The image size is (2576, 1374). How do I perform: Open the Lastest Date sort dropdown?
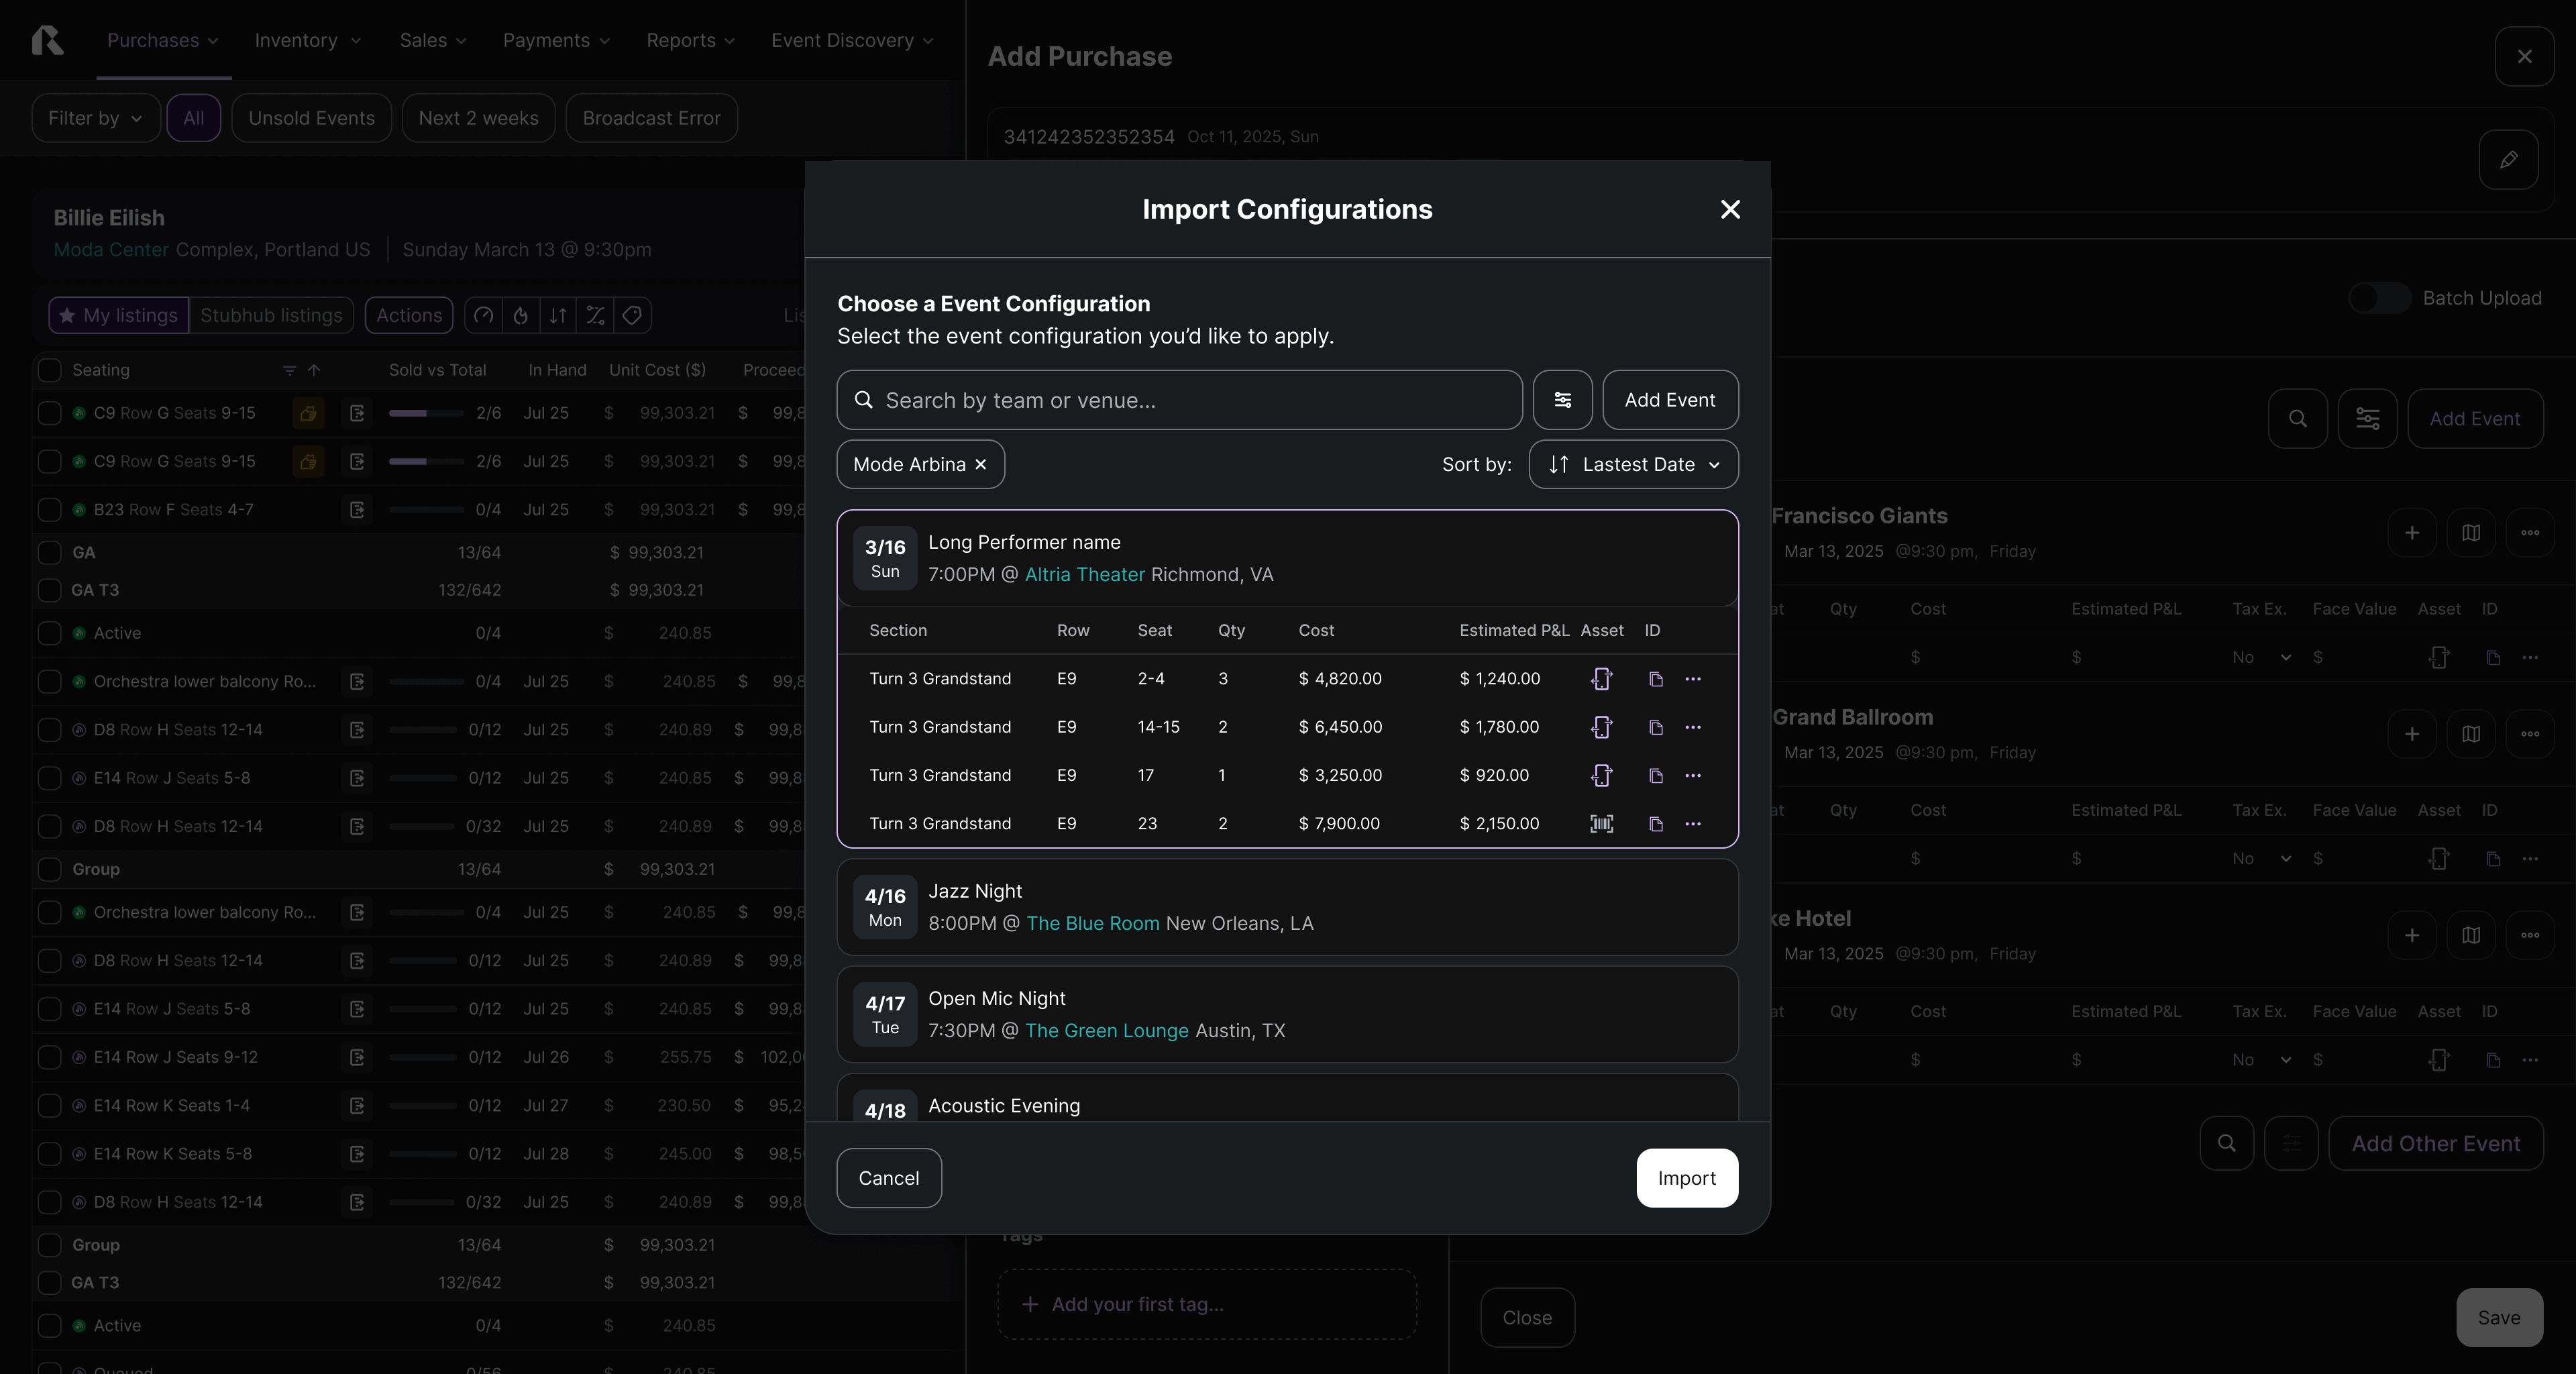pyautogui.click(x=1633, y=465)
